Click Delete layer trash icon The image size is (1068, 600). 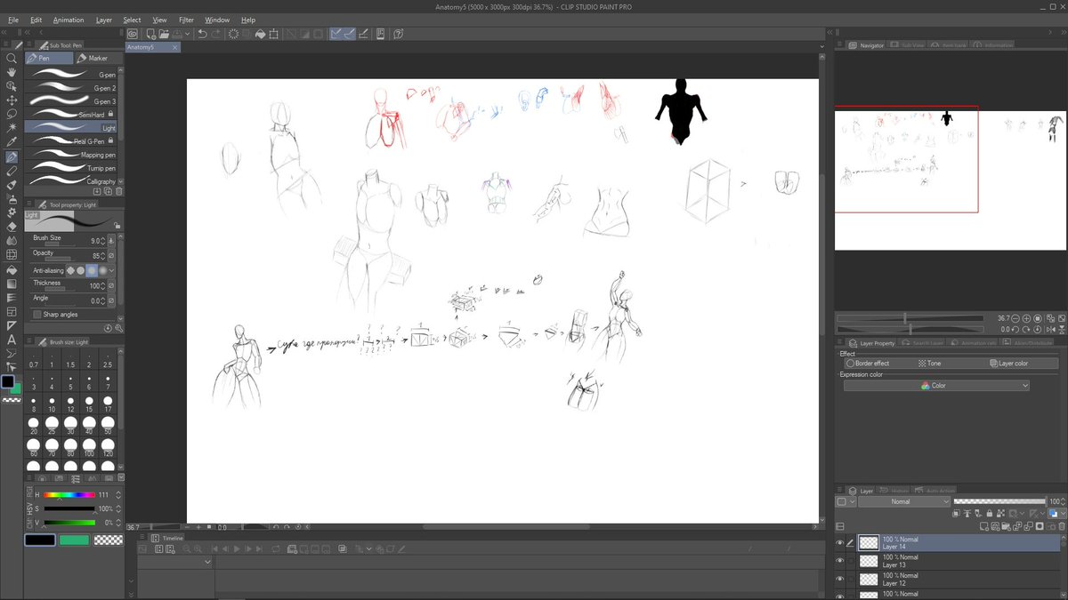pos(1061,526)
